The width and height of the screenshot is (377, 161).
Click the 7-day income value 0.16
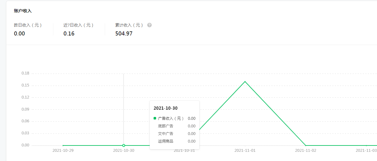(69, 34)
